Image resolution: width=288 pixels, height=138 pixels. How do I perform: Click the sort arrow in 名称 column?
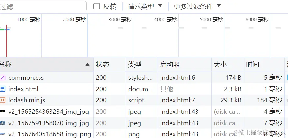click(88, 64)
